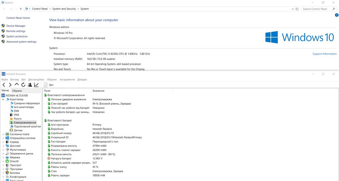Image resolution: width=339 pixels, height=181 pixels.
Task: Expand the Сервер node
Action: 3,142
